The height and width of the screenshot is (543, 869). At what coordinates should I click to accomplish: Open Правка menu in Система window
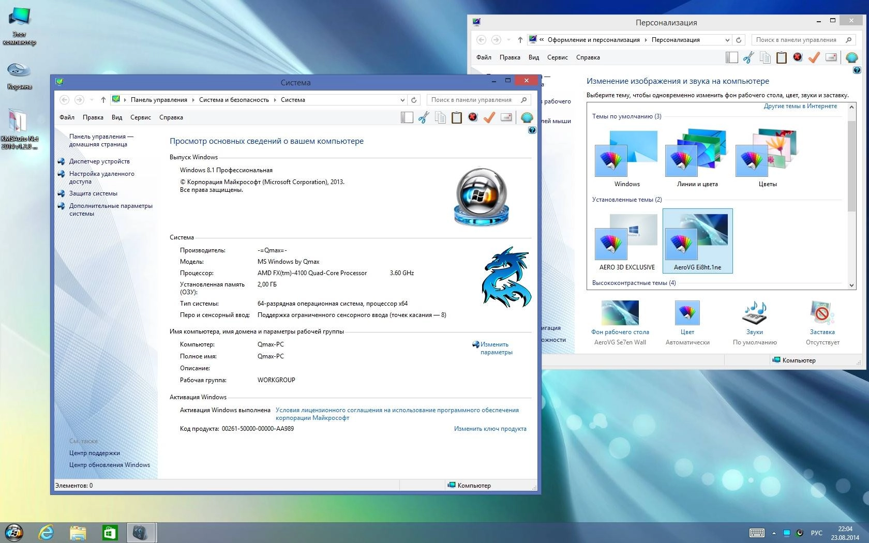pos(93,117)
